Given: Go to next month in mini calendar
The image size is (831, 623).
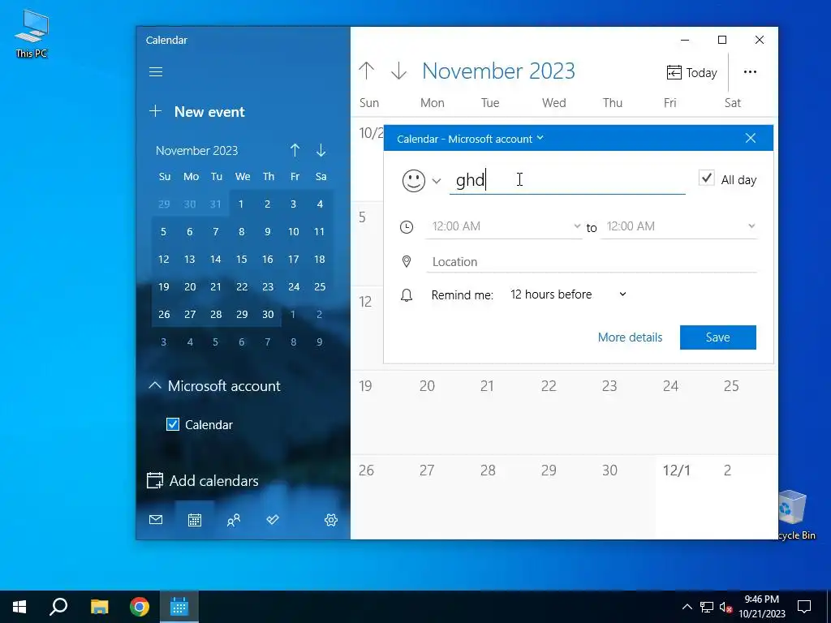Looking at the screenshot, I should [321, 150].
